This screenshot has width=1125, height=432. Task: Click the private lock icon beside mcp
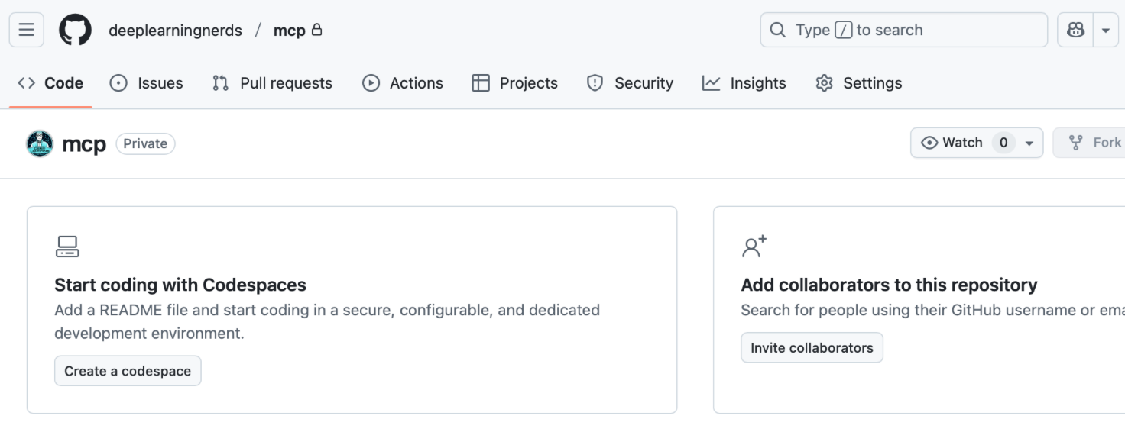pos(317,30)
